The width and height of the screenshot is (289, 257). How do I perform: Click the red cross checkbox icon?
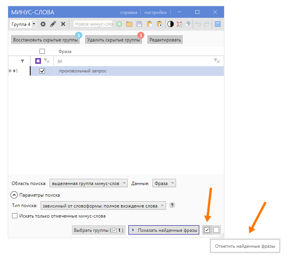click(x=180, y=24)
